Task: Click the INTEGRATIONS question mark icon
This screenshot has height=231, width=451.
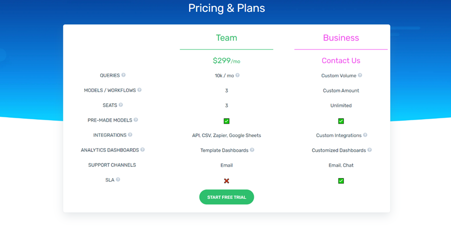Action: [x=130, y=135]
